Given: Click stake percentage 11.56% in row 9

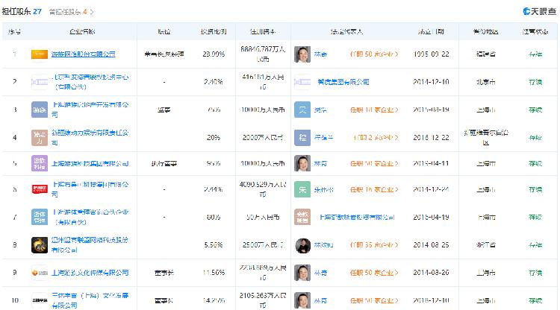Looking at the screenshot, I should 214,273.
